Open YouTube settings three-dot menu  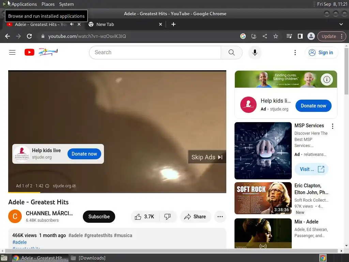[x=295, y=52]
